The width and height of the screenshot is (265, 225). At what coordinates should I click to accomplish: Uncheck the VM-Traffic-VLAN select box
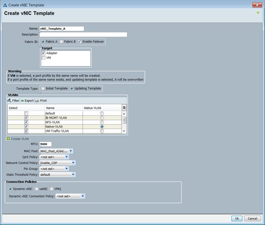tap(26, 131)
